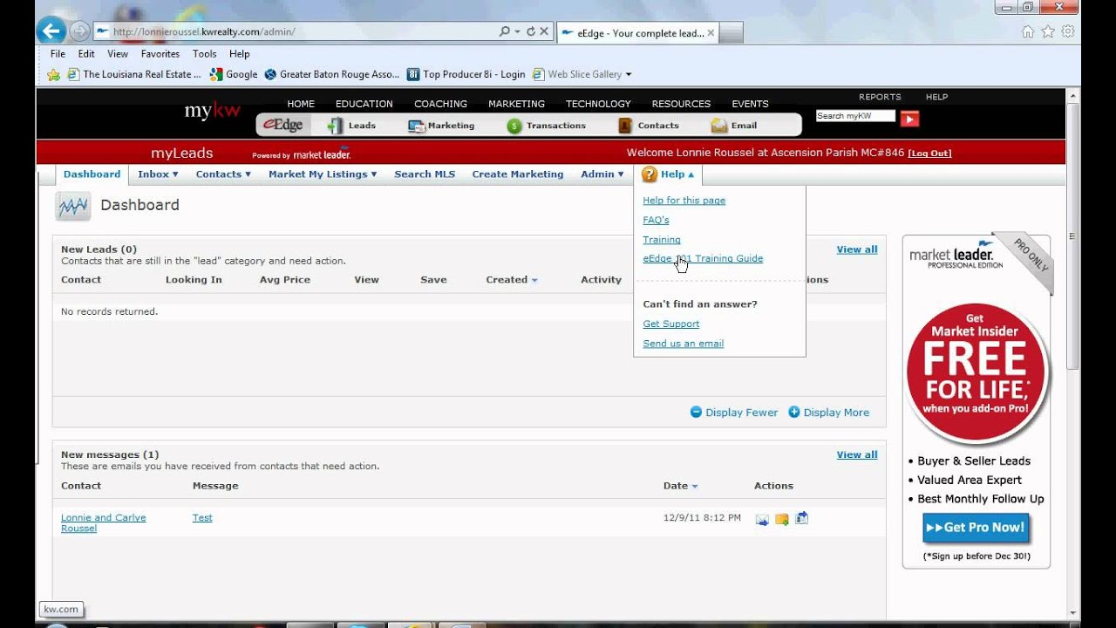This screenshot has height=628, width=1116.
Task: Open the Tools menu in browser
Action: click(205, 54)
